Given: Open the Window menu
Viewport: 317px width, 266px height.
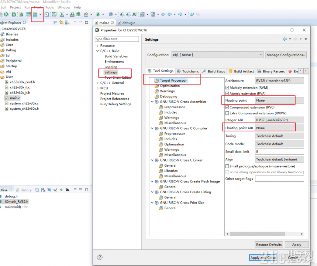Looking at the screenshot, I should click(x=64, y=7).
